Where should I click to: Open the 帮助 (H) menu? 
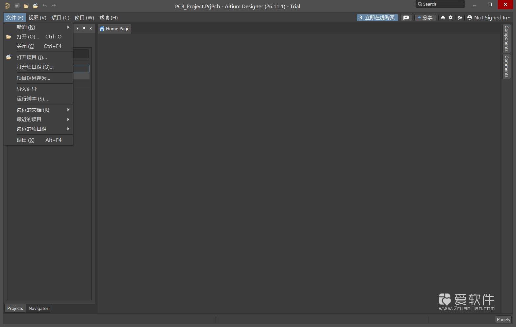(x=109, y=18)
